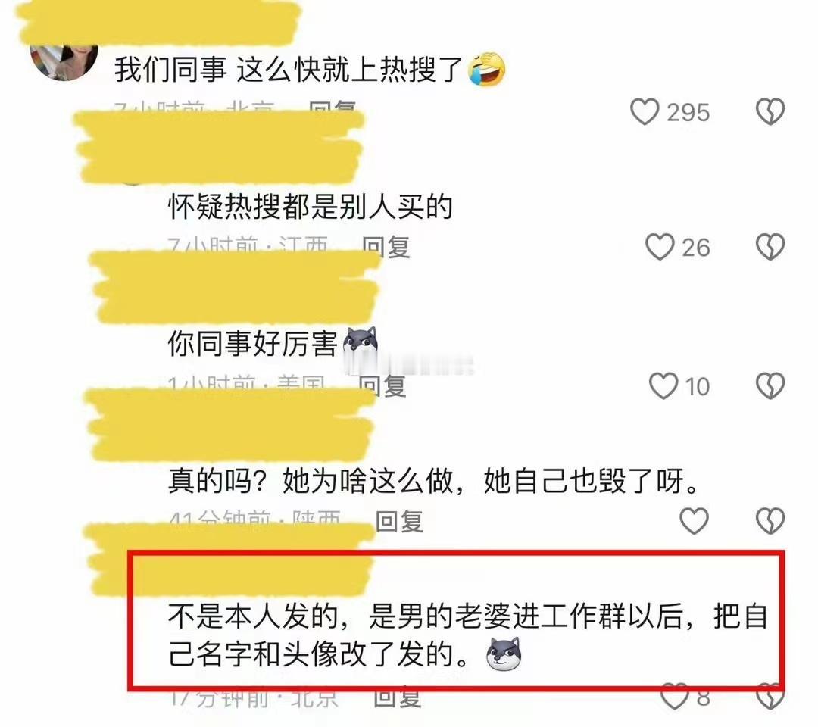This screenshot has width=818, height=727.
Task: Like the comment '真的吗？她为啥这么做'
Action: click(695, 520)
